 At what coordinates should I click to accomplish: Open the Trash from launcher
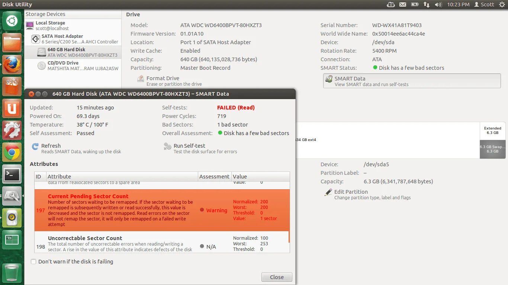coord(12,272)
